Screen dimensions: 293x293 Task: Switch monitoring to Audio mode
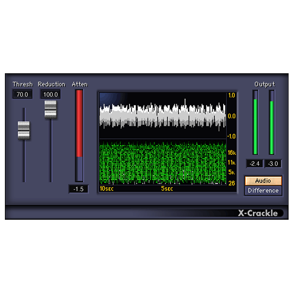click(x=263, y=181)
